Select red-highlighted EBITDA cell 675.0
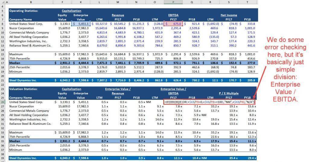Image resolution: width=309 pixels, height=162 pixels. pos(173,24)
